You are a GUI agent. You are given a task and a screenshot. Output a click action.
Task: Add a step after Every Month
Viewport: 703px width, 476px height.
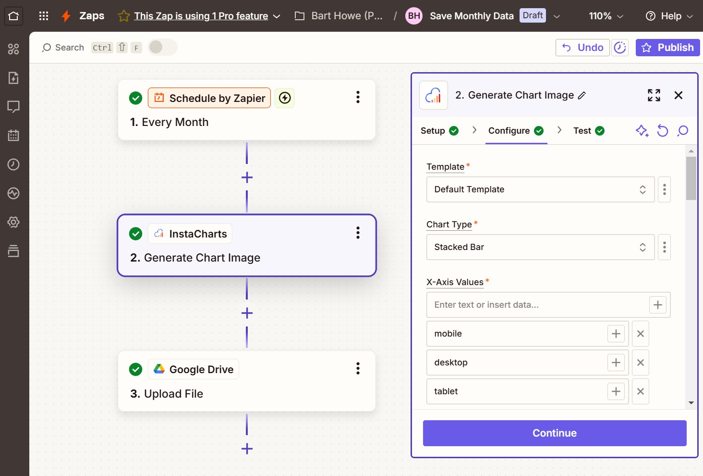pos(247,177)
